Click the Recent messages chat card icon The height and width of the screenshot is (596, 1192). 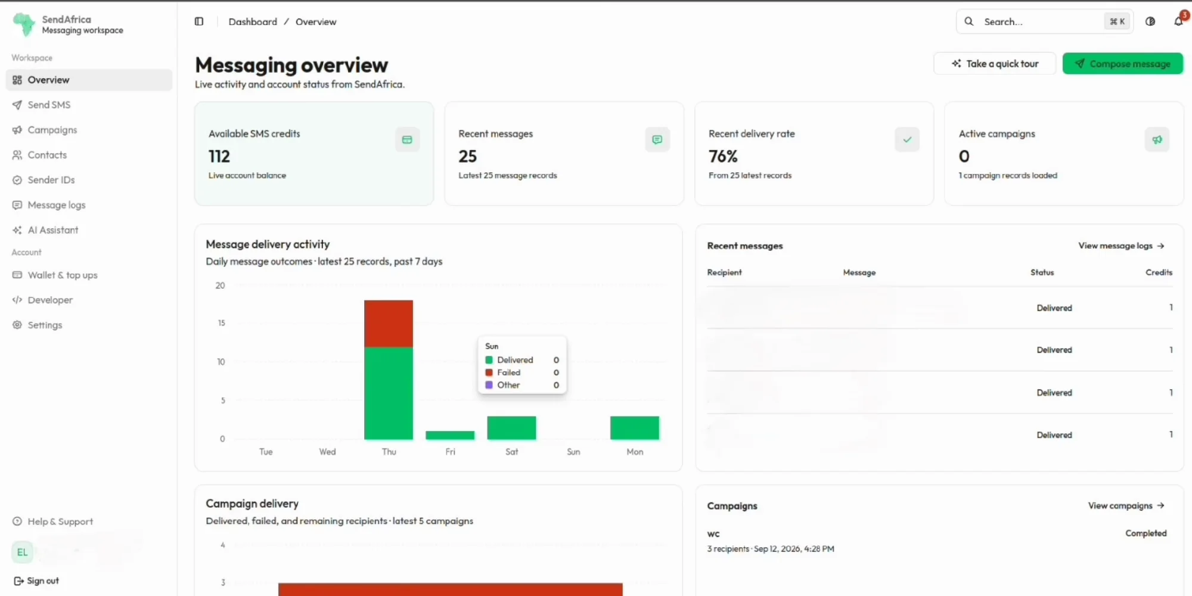657,140
